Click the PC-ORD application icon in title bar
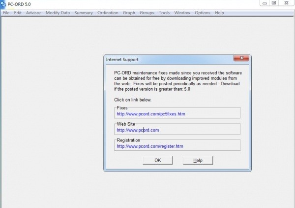 [4, 3]
